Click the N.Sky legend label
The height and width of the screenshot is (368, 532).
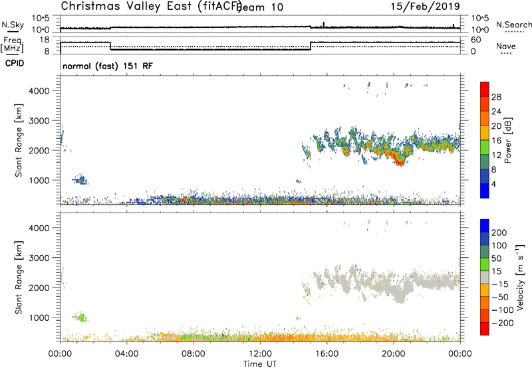click(x=13, y=25)
